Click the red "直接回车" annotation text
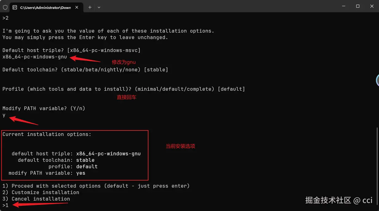 click(126, 97)
